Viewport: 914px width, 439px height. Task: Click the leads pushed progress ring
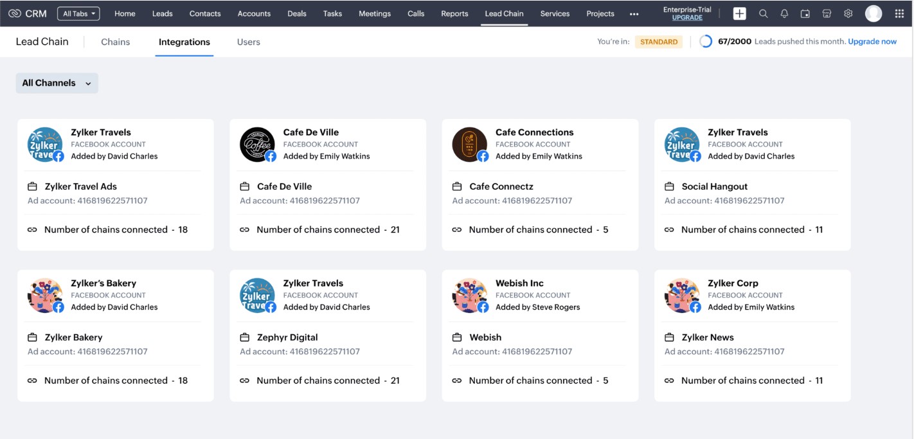[x=706, y=42]
